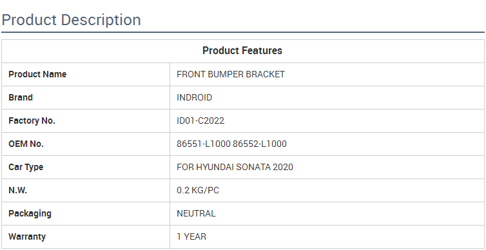Click the Factory No. label
486x250 pixels.
32,121
